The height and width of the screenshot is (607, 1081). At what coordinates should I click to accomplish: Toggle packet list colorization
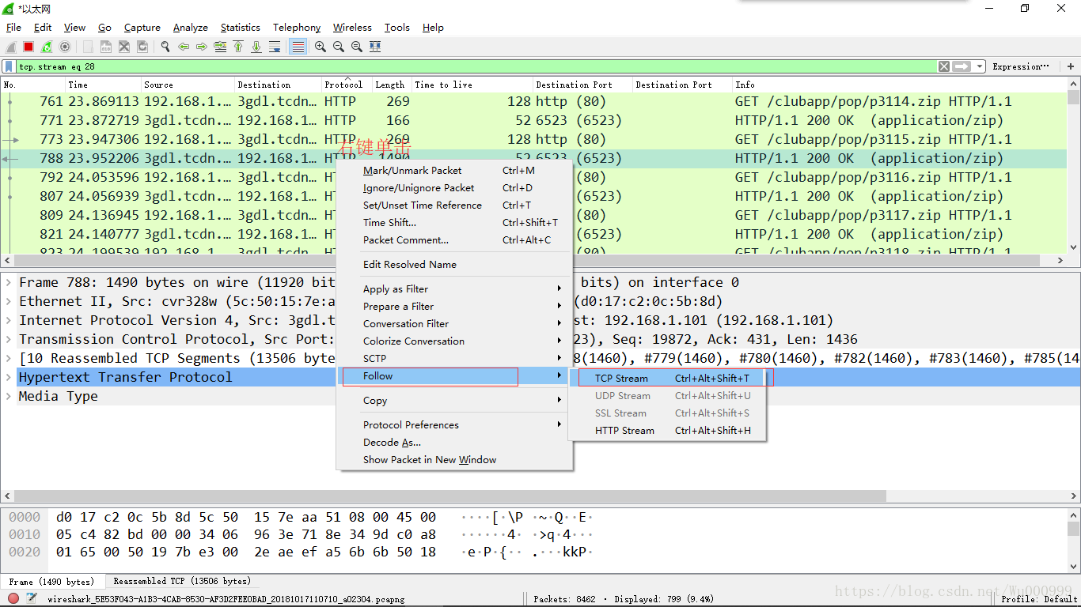pyautogui.click(x=298, y=47)
